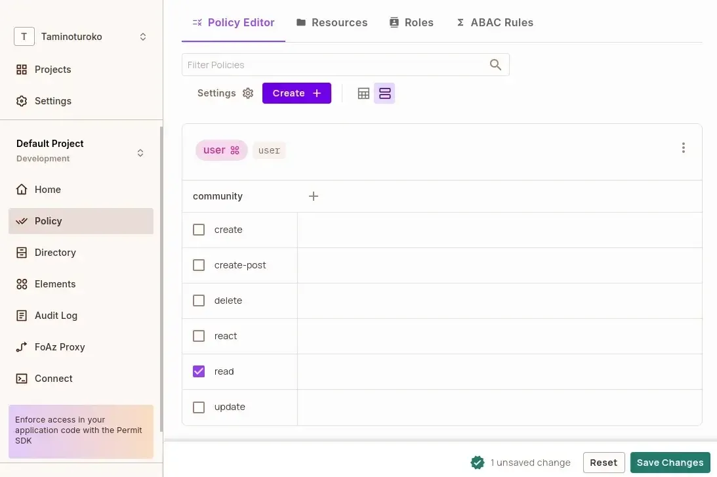Click the plus icon next to community

point(314,196)
